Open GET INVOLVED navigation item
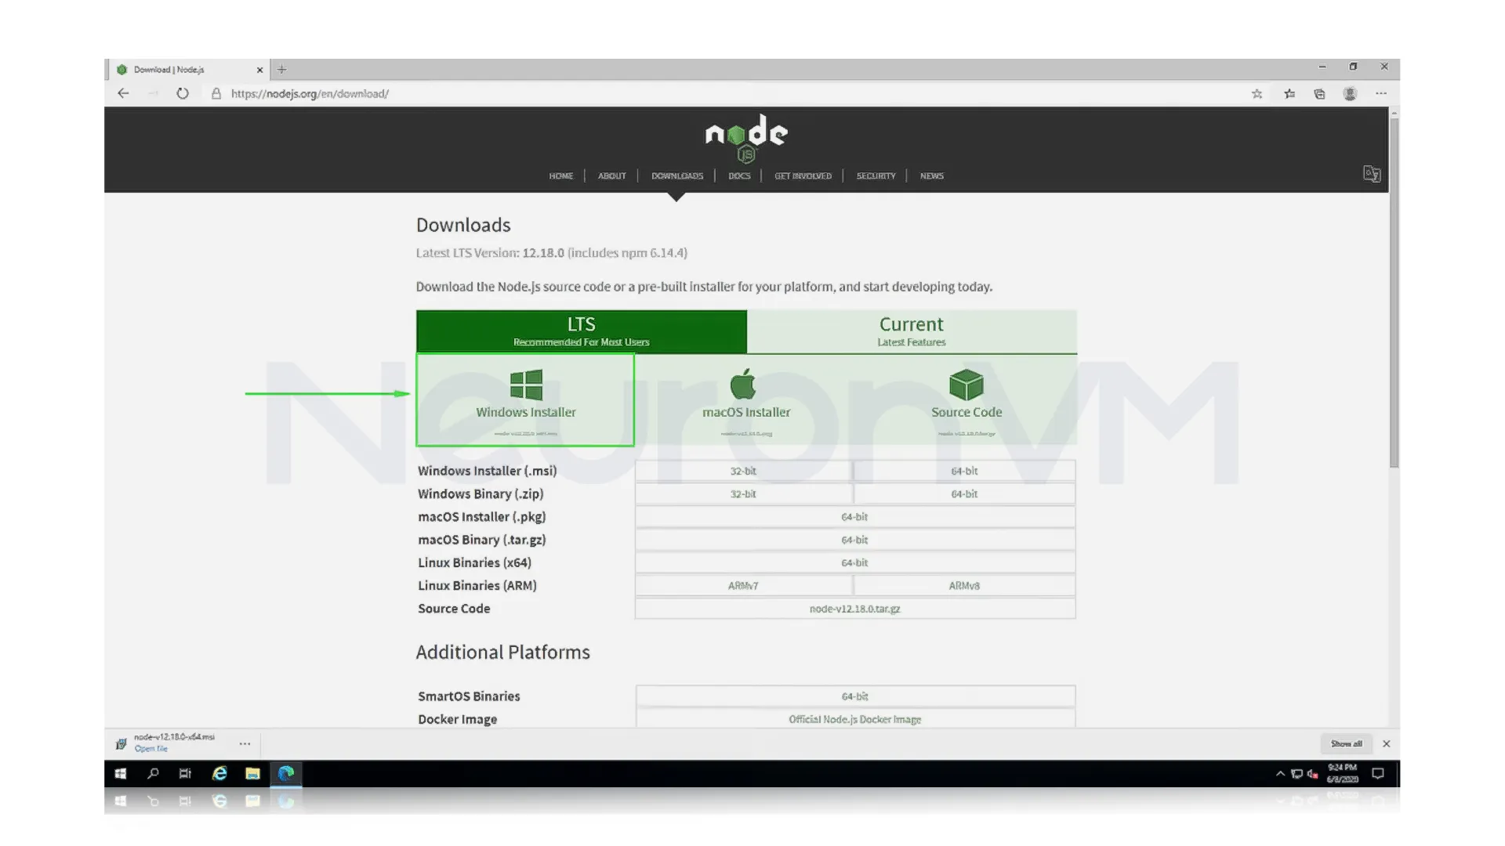 click(x=803, y=175)
